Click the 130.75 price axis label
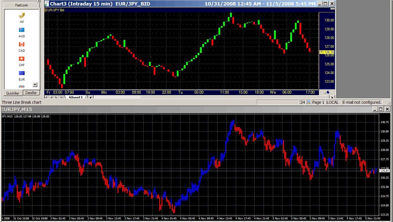 385,122
